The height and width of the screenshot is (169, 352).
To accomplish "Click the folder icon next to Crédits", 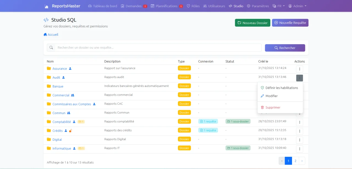I will (49, 130).
